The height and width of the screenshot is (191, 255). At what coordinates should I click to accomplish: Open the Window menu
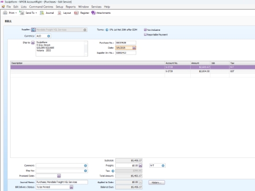coord(83,7)
